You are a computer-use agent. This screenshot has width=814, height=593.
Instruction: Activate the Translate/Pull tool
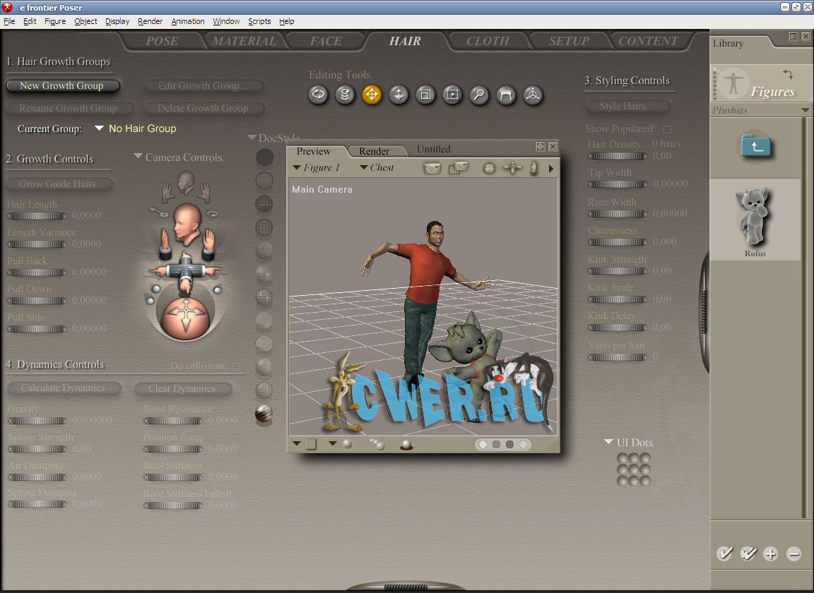pyautogui.click(x=372, y=95)
